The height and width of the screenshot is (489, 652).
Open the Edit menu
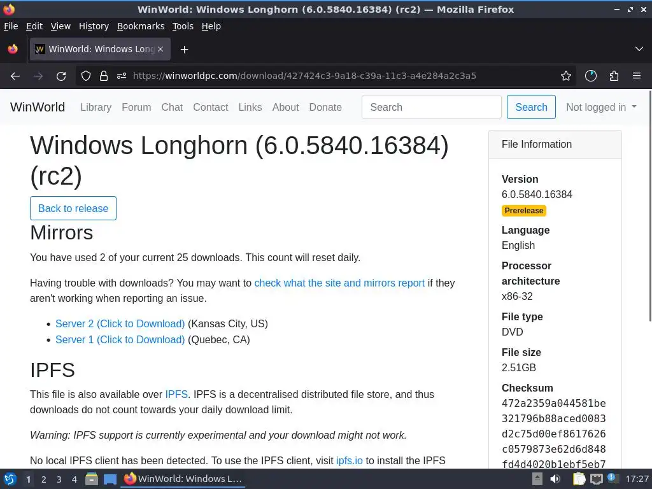point(34,26)
